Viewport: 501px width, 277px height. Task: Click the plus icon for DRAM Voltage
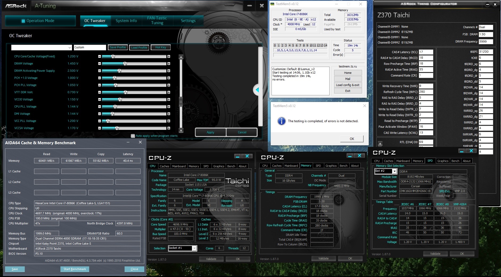(169, 64)
